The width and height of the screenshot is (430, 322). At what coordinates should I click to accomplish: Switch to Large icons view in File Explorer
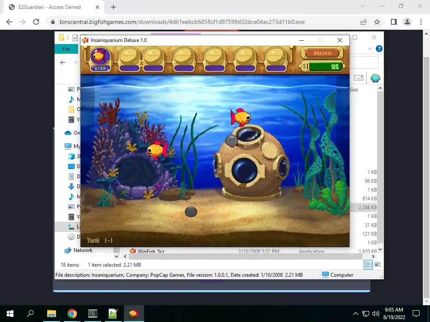[x=378, y=265]
